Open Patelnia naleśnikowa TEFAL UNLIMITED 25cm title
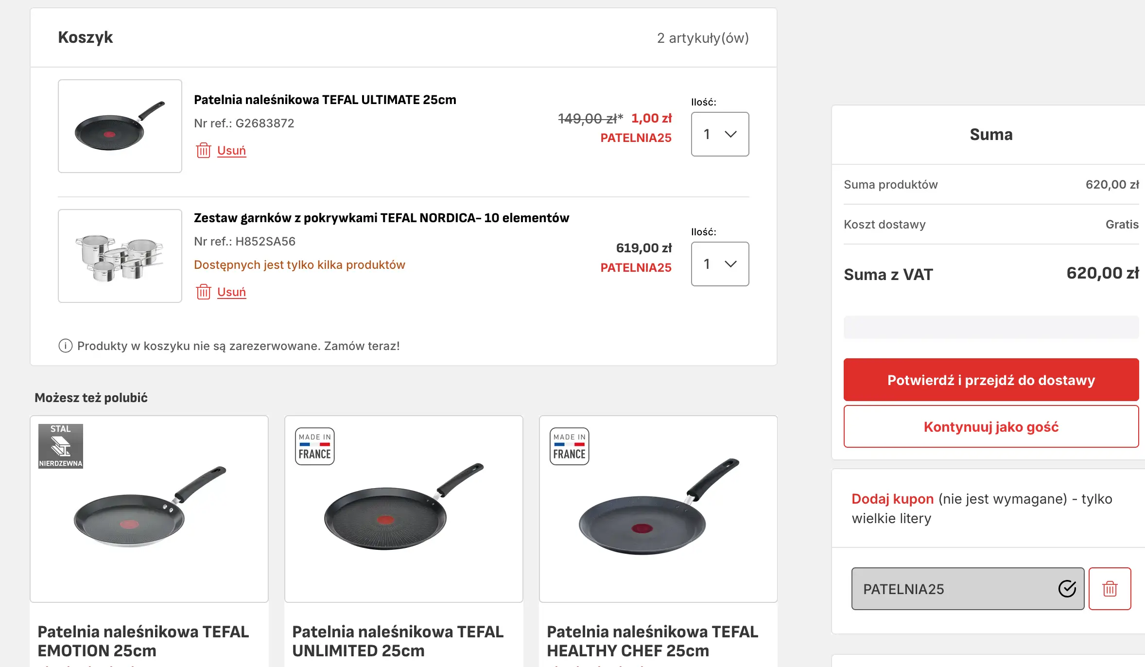Screen dimensions: 1145x667 398,641
